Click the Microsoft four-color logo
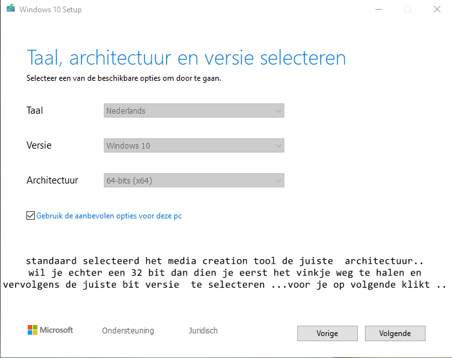 tap(33, 330)
